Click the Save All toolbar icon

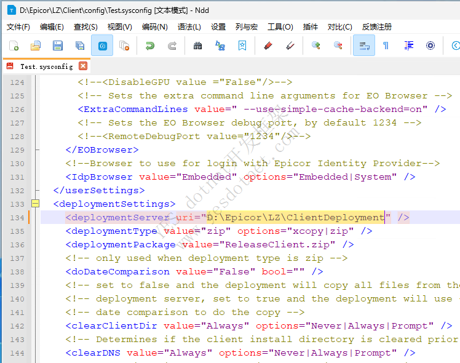tap(80, 46)
